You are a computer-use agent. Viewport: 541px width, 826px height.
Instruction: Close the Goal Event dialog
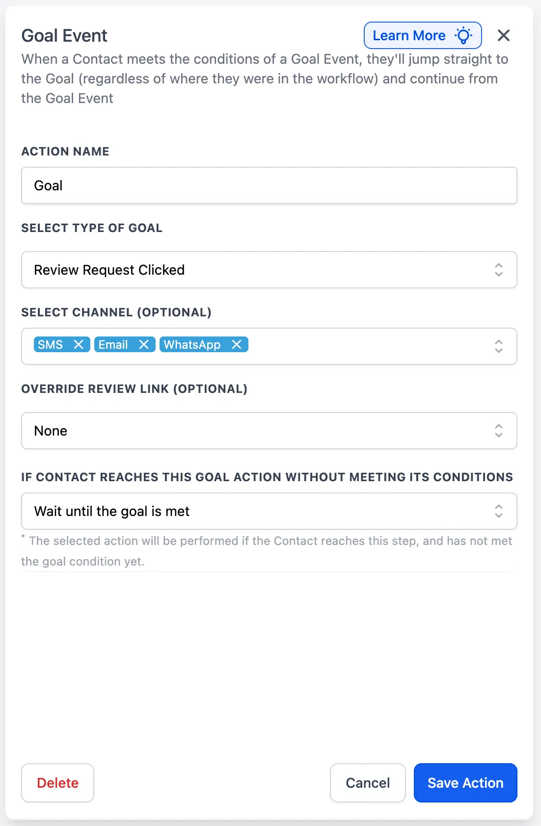tap(504, 35)
